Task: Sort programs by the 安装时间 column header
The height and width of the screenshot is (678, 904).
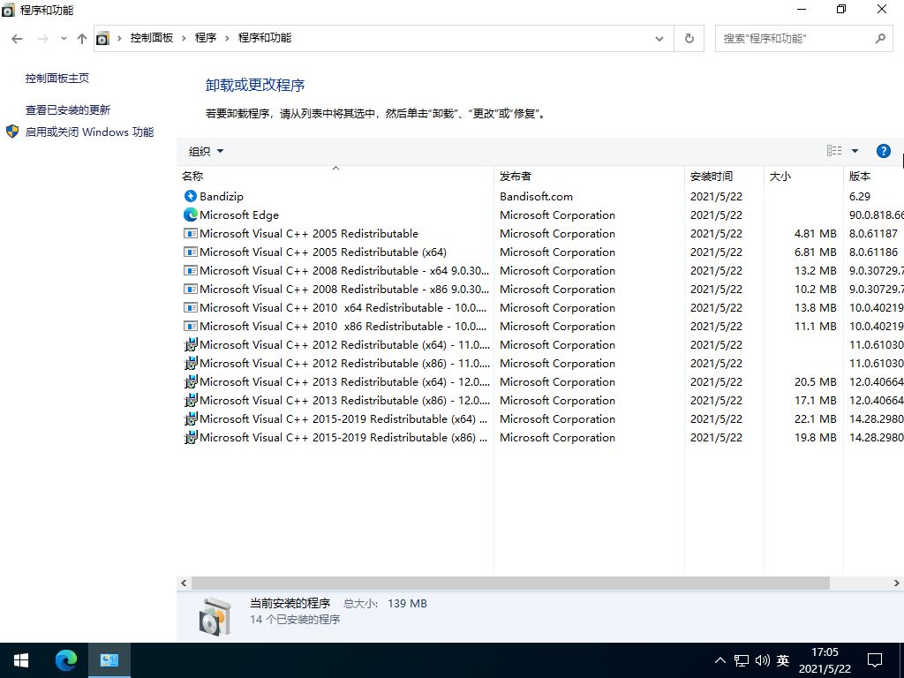Action: point(712,176)
